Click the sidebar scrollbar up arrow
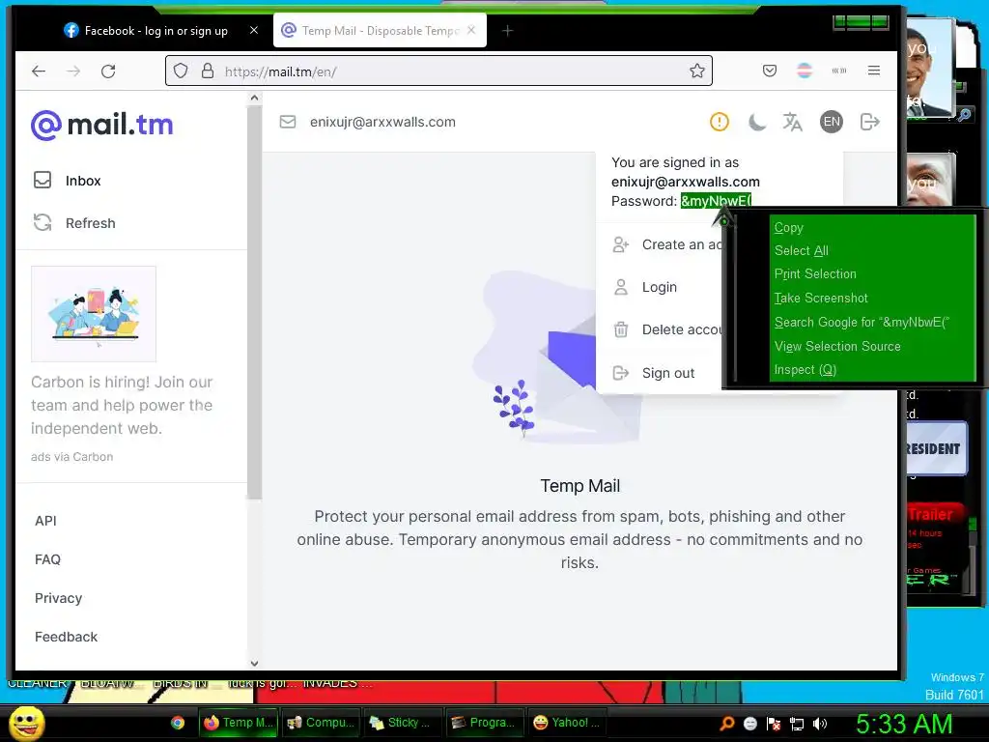 [x=254, y=98]
